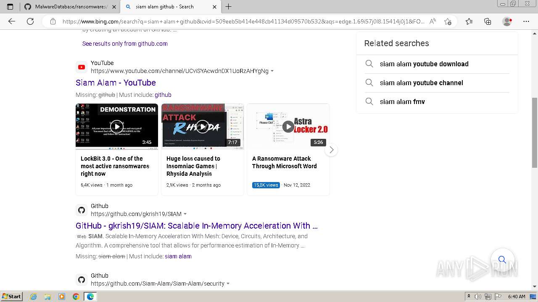The width and height of the screenshot is (538, 302).
Task: Open A Ransomware Attack Through Microsoft Word title
Action: point(285,162)
